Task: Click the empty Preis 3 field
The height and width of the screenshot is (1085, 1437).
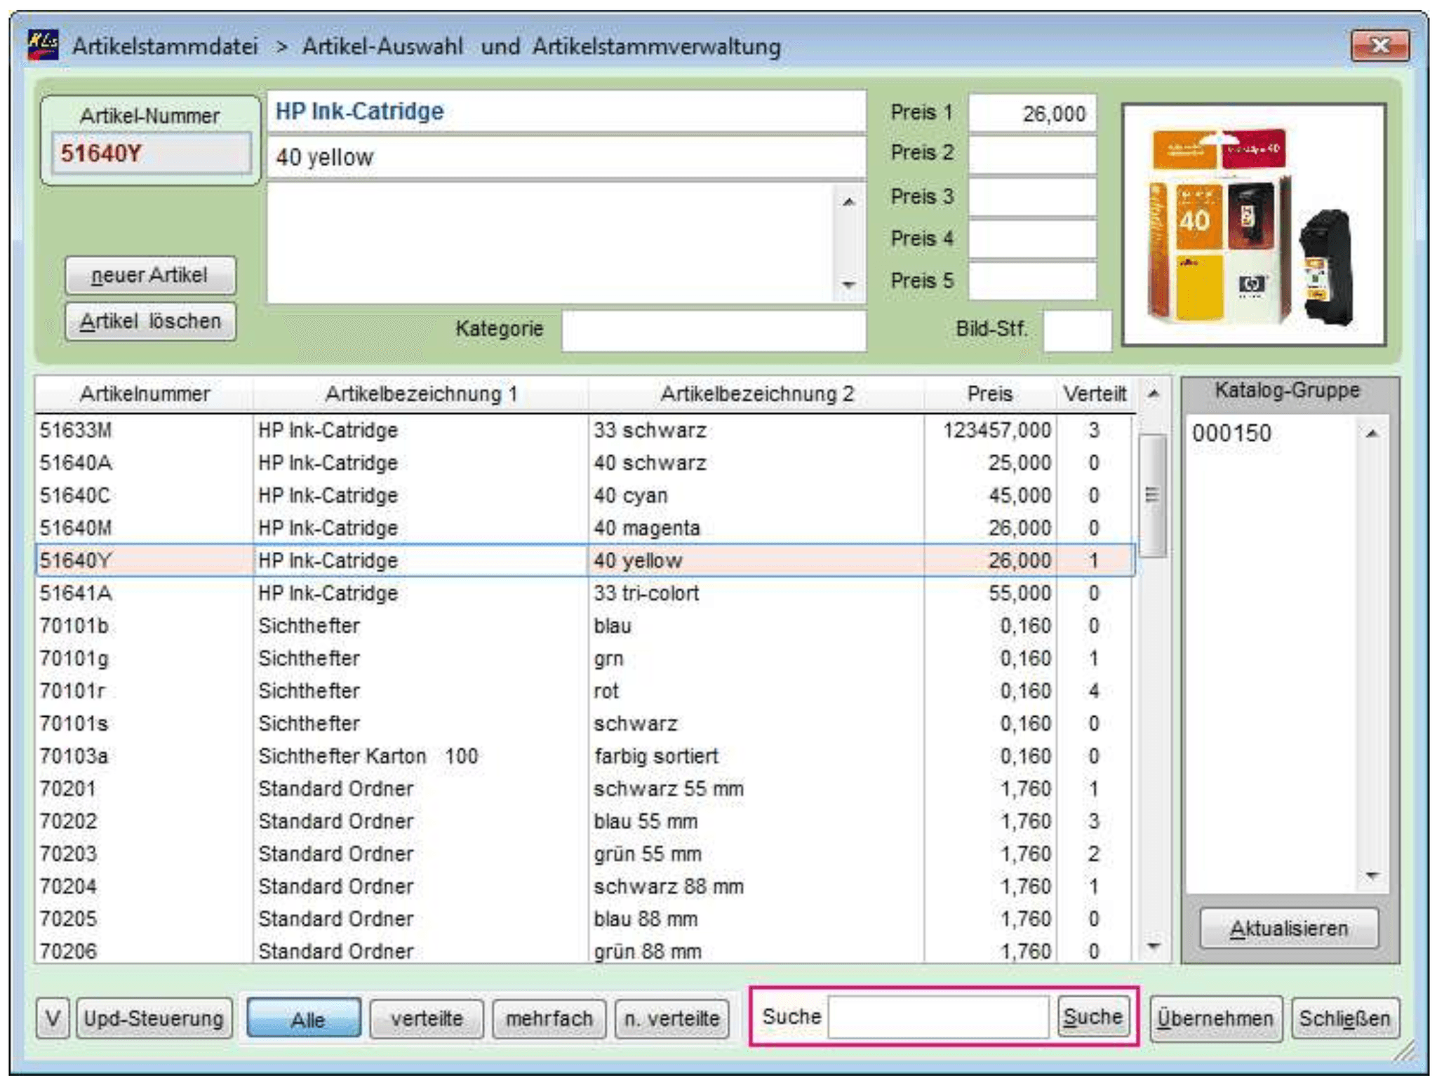Action: pyautogui.click(x=1031, y=197)
